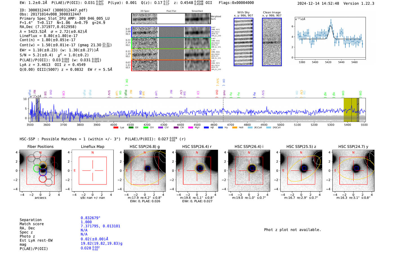Screen dimensions: 394x268
Task: Click the 'Phot z plot not available.' message
Action: (x=292, y=230)
